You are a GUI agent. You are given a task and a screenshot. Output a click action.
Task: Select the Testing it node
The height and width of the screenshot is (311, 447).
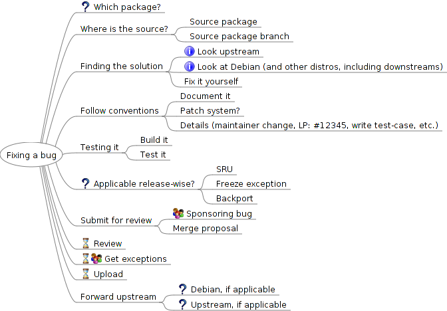(x=99, y=148)
